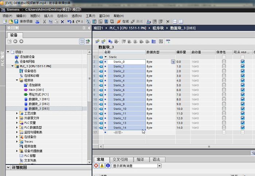Click the Print icon in toolbar

tap(37, 21)
